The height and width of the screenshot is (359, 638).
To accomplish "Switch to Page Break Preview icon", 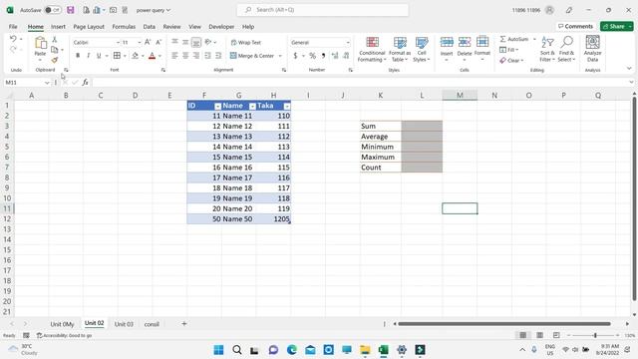I will pos(556,335).
